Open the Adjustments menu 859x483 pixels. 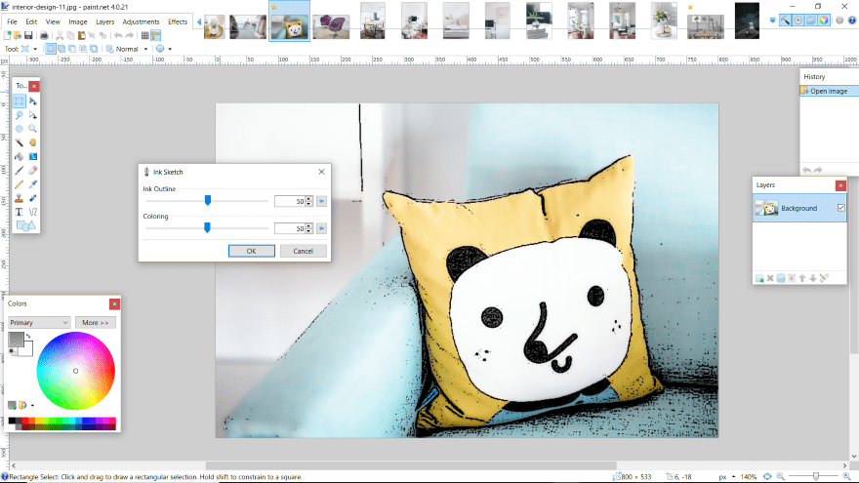(x=141, y=21)
